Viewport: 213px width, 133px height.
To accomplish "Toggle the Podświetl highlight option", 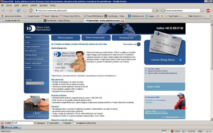I will pyautogui.click(x=66, y=123).
